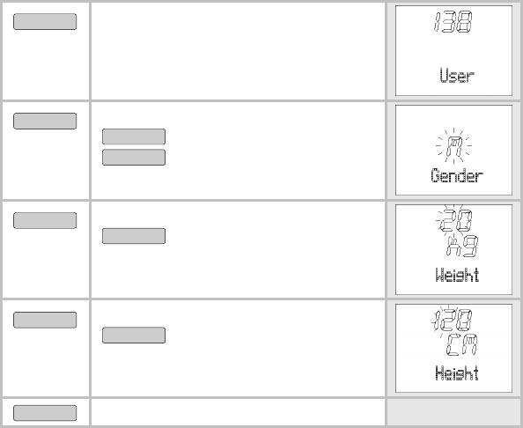Click the flashing M gender symbol
This screenshot has height=428, width=523.
[x=453, y=146]
